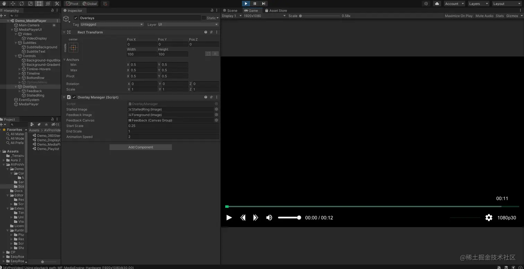This screenshot has height=269, width=524.
Task: Toggle Maximize On Play
Action: [x=458, y=16]
